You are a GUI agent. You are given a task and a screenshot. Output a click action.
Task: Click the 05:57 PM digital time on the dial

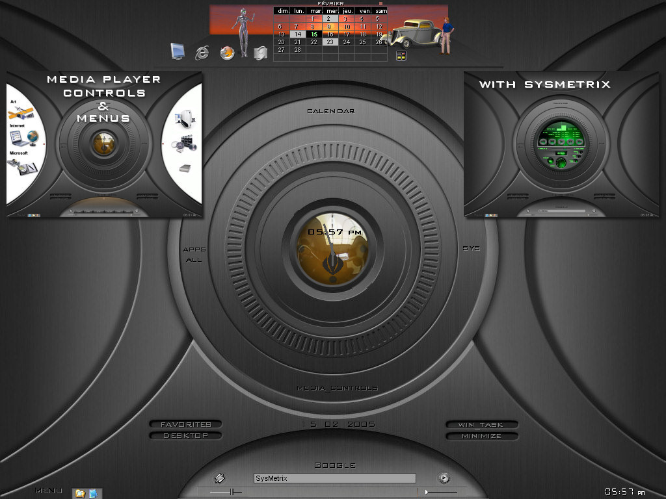click(334, 232)
